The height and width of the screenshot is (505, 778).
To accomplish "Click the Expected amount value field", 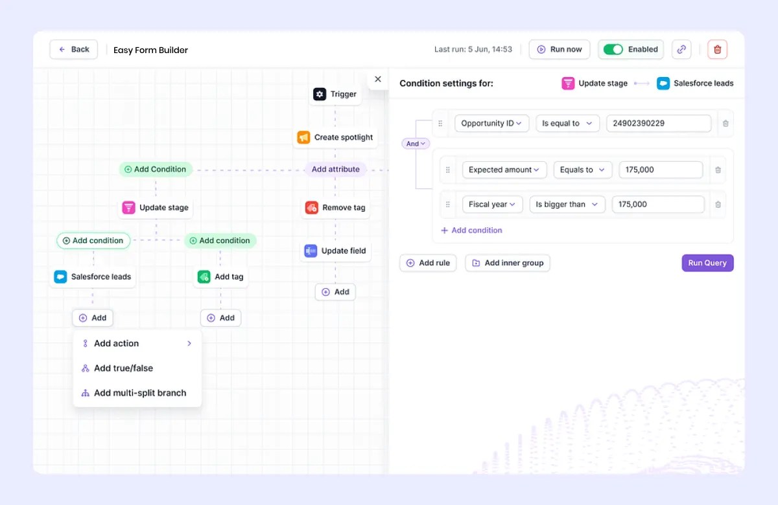I will 661,170.
